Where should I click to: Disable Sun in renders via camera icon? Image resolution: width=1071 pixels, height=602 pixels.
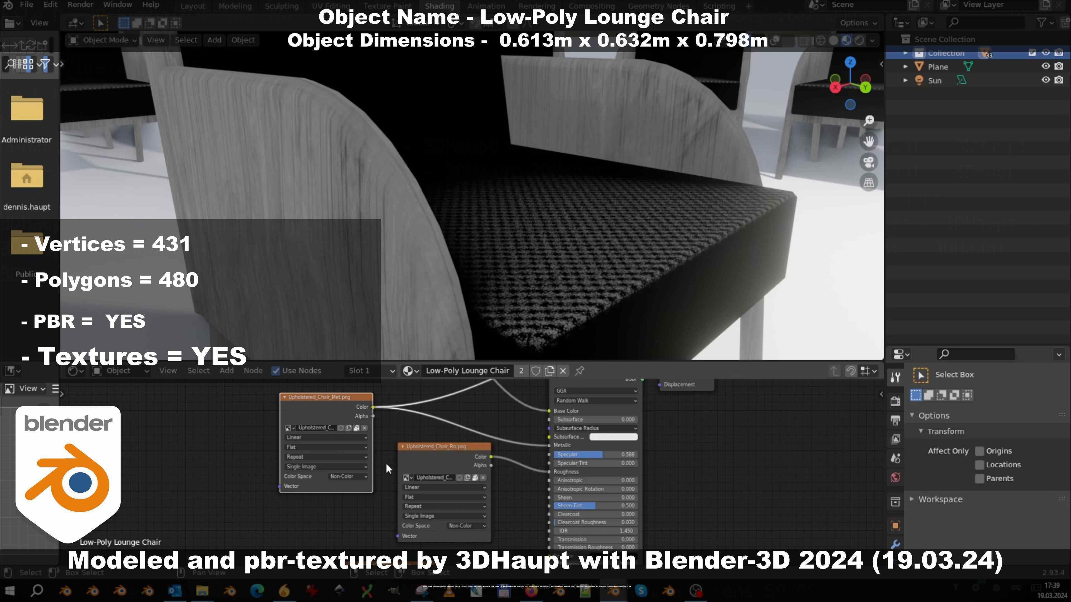click(x=1059, y=80)
